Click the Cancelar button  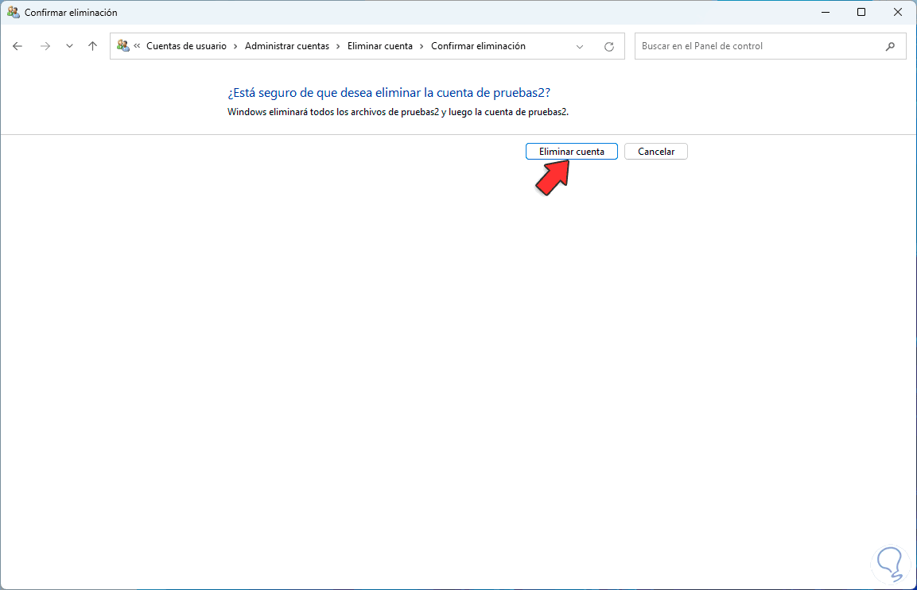[655, 151]
